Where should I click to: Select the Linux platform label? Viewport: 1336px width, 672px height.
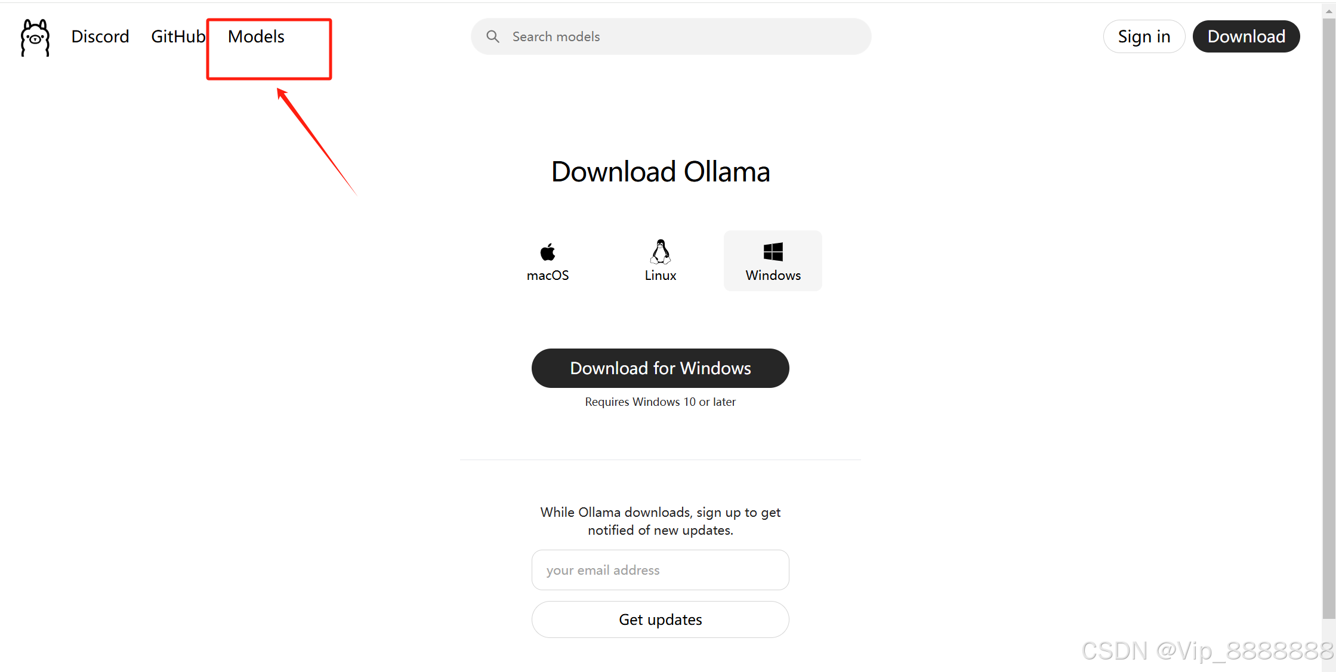pos(661,275)
